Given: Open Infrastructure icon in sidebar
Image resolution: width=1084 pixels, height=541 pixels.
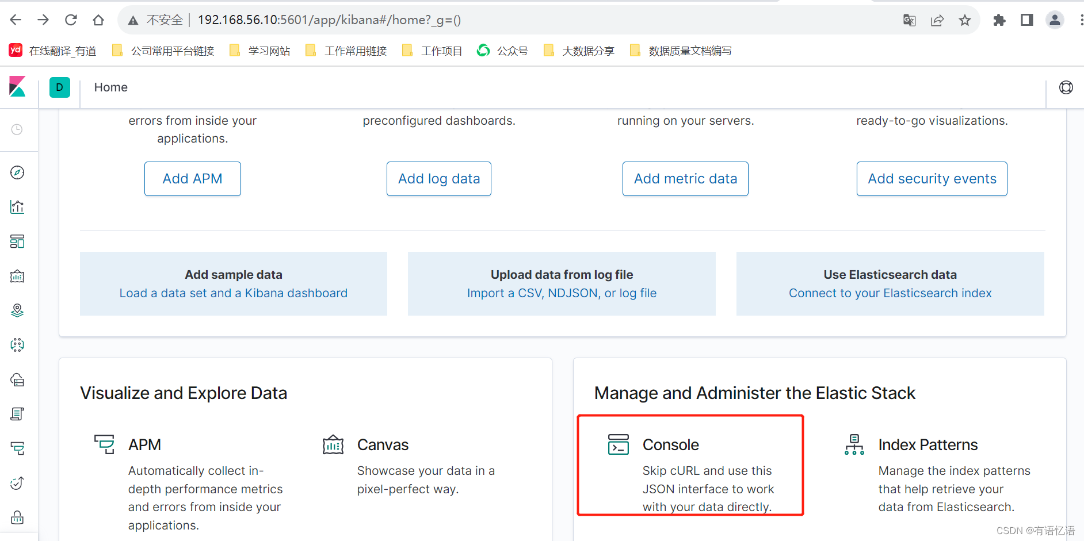Looking at the screenshot, I should click(x=17, y=379).
